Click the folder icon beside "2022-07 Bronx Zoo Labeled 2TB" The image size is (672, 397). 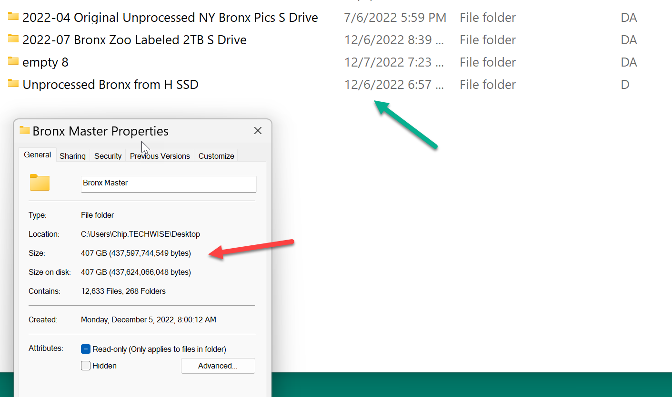(x=12, y=39)
